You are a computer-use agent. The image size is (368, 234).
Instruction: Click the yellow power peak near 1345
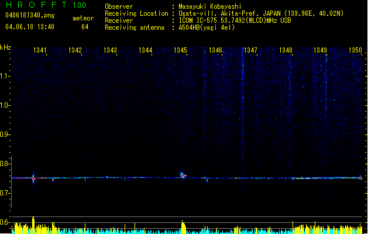(183, 227)
